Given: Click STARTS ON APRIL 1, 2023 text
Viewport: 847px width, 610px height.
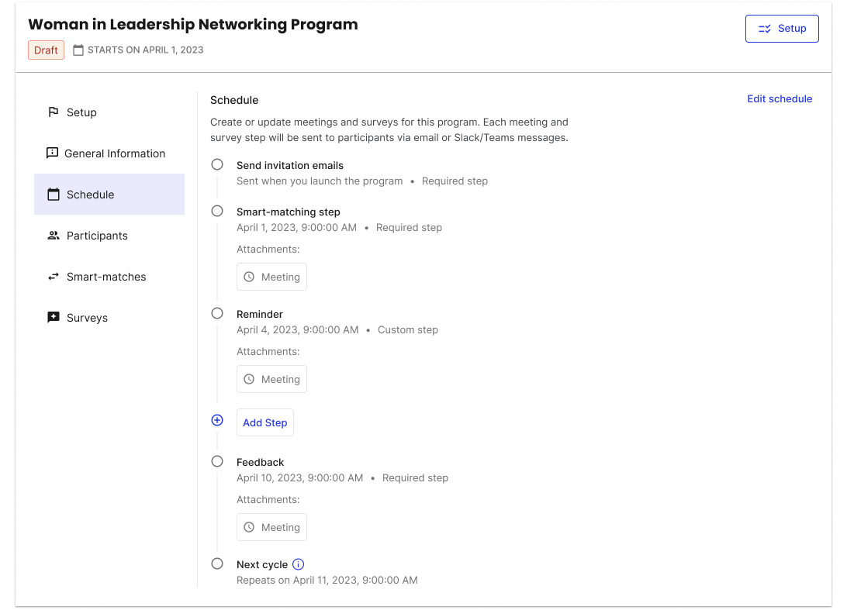Looking at the screenshot, I should 145,50.
